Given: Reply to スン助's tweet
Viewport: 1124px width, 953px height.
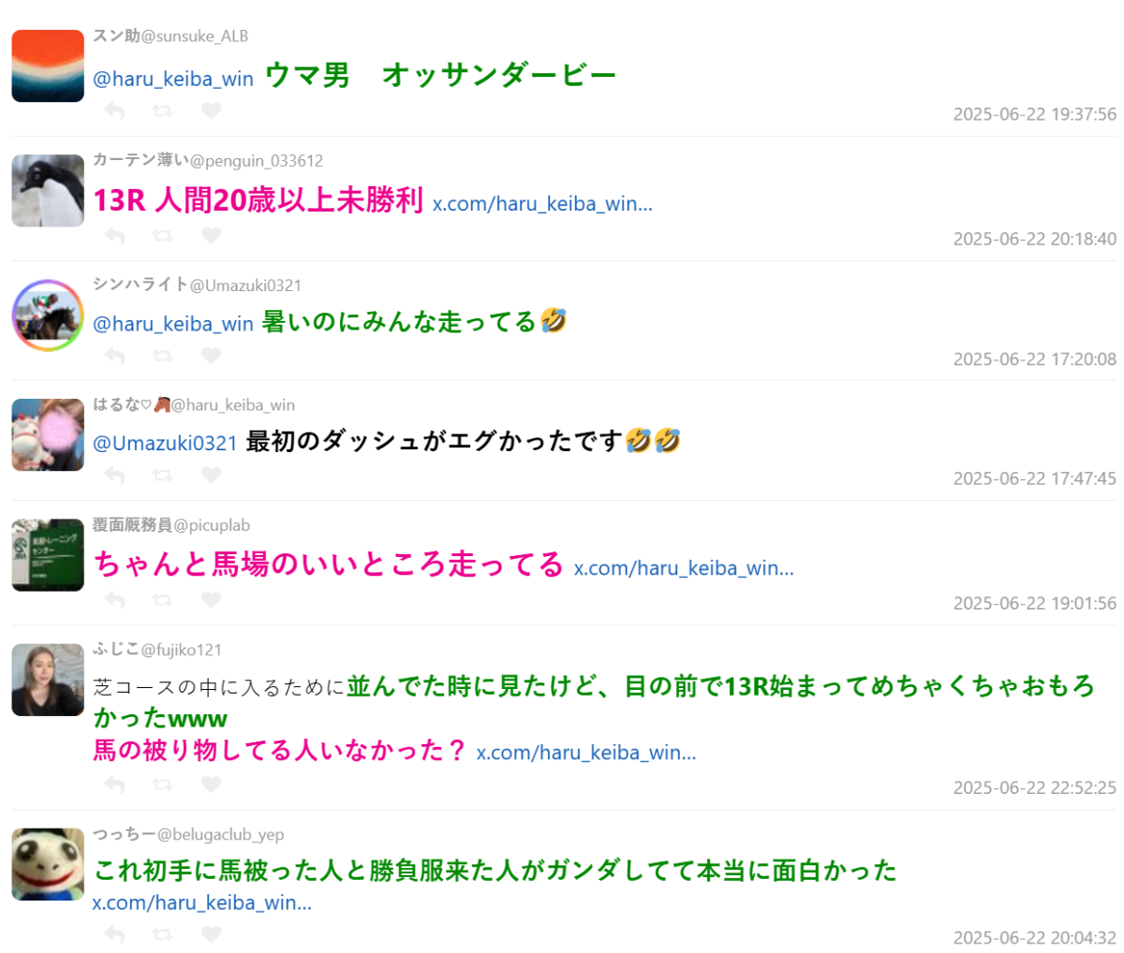Looking at the screenshot, I should coord(114,110).
